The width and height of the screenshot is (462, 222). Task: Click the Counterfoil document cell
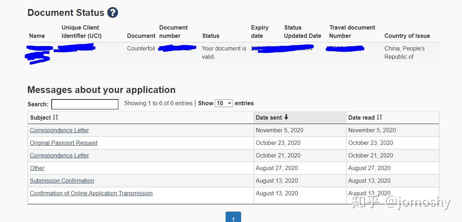pos(141,49)
